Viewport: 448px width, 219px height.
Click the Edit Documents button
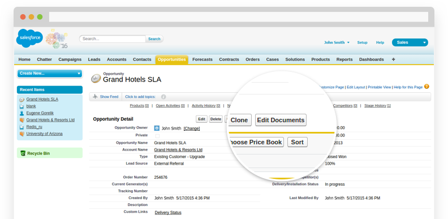pos(281,120)
